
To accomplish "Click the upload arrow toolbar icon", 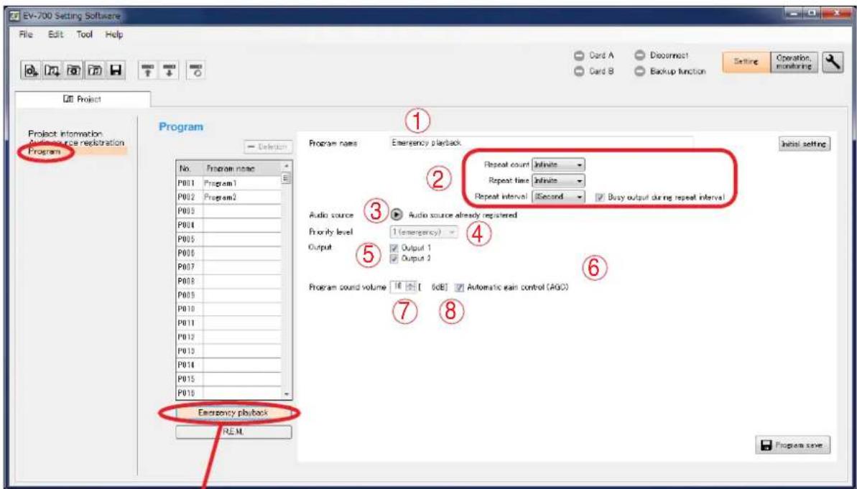I will (147, 70).
